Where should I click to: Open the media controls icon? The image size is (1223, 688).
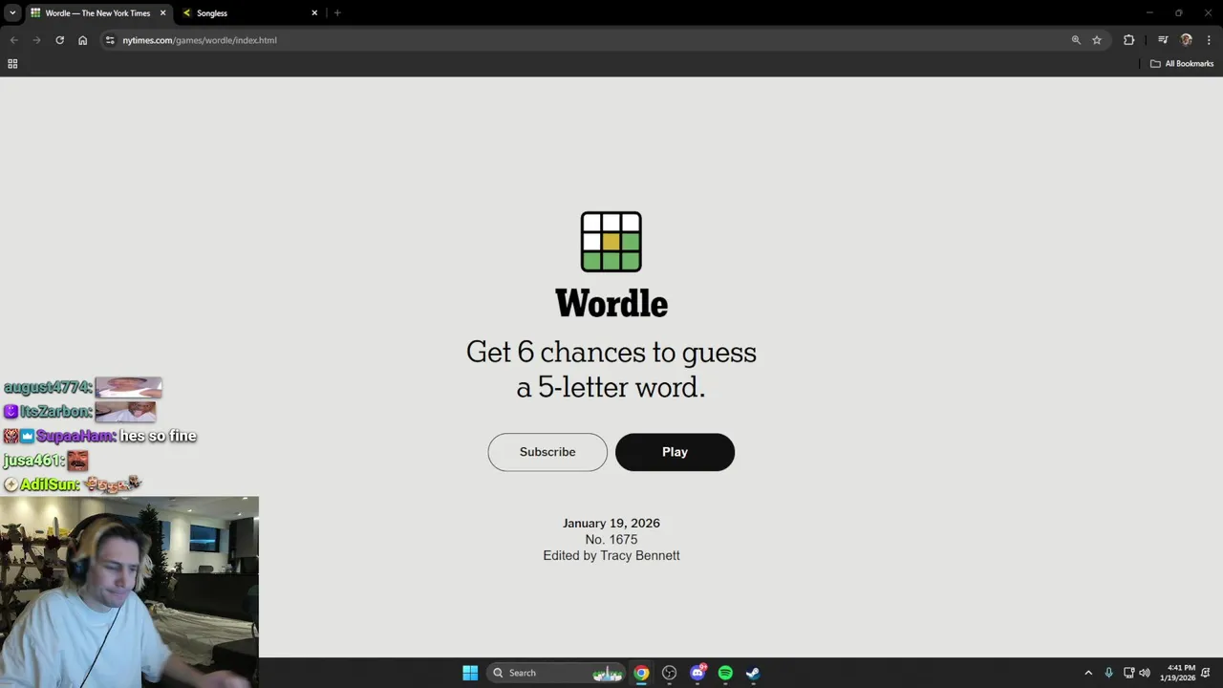(x=1163, y=40)
